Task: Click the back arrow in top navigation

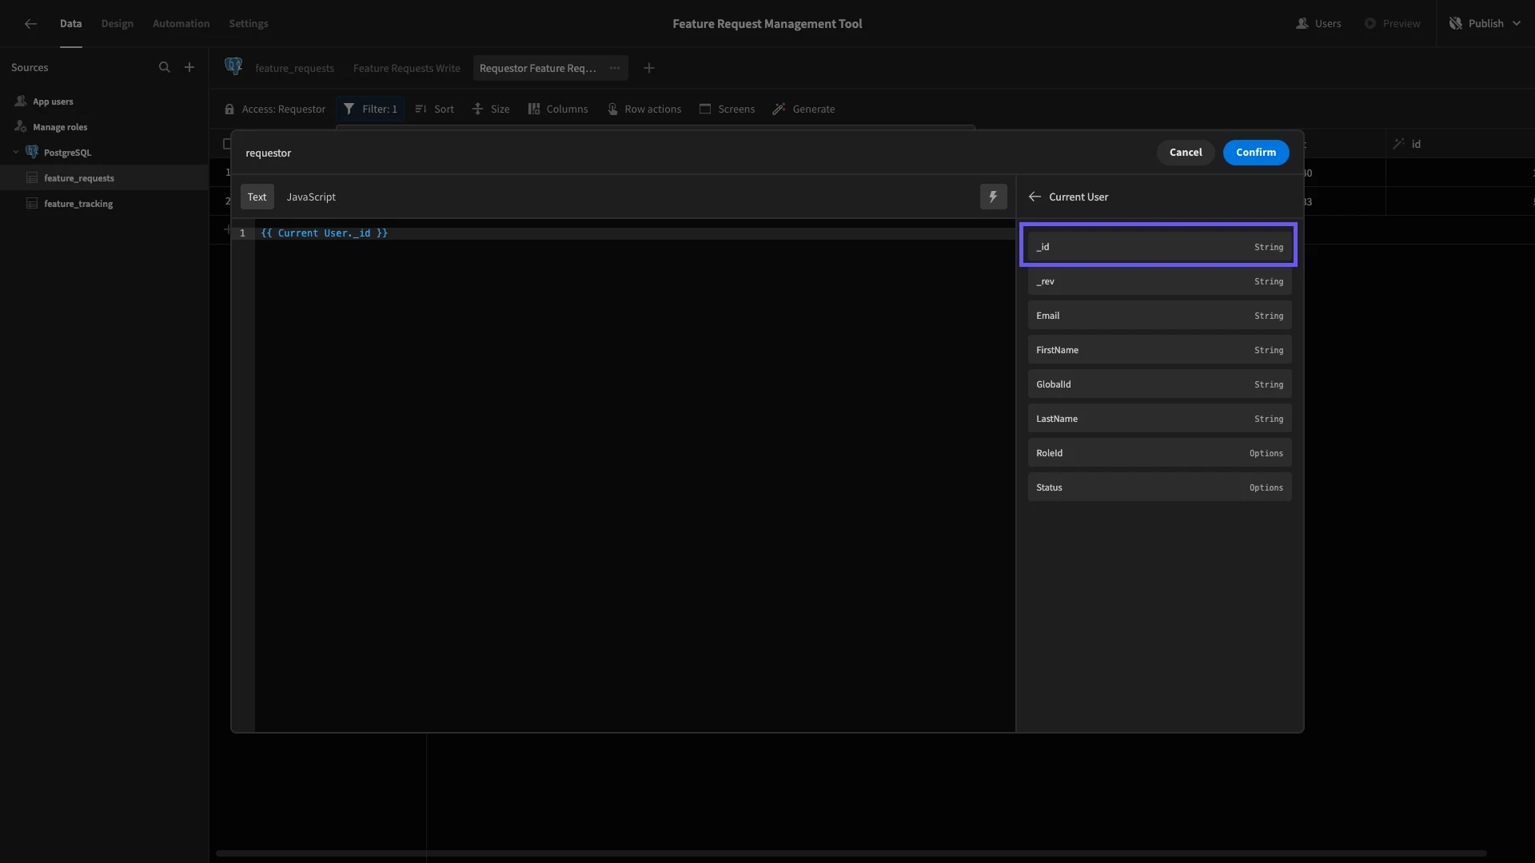Action: point(30,24)
